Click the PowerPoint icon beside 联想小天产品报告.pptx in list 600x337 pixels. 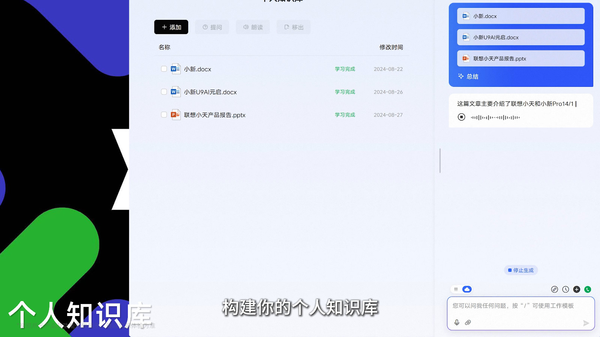[x=175, y=115]
